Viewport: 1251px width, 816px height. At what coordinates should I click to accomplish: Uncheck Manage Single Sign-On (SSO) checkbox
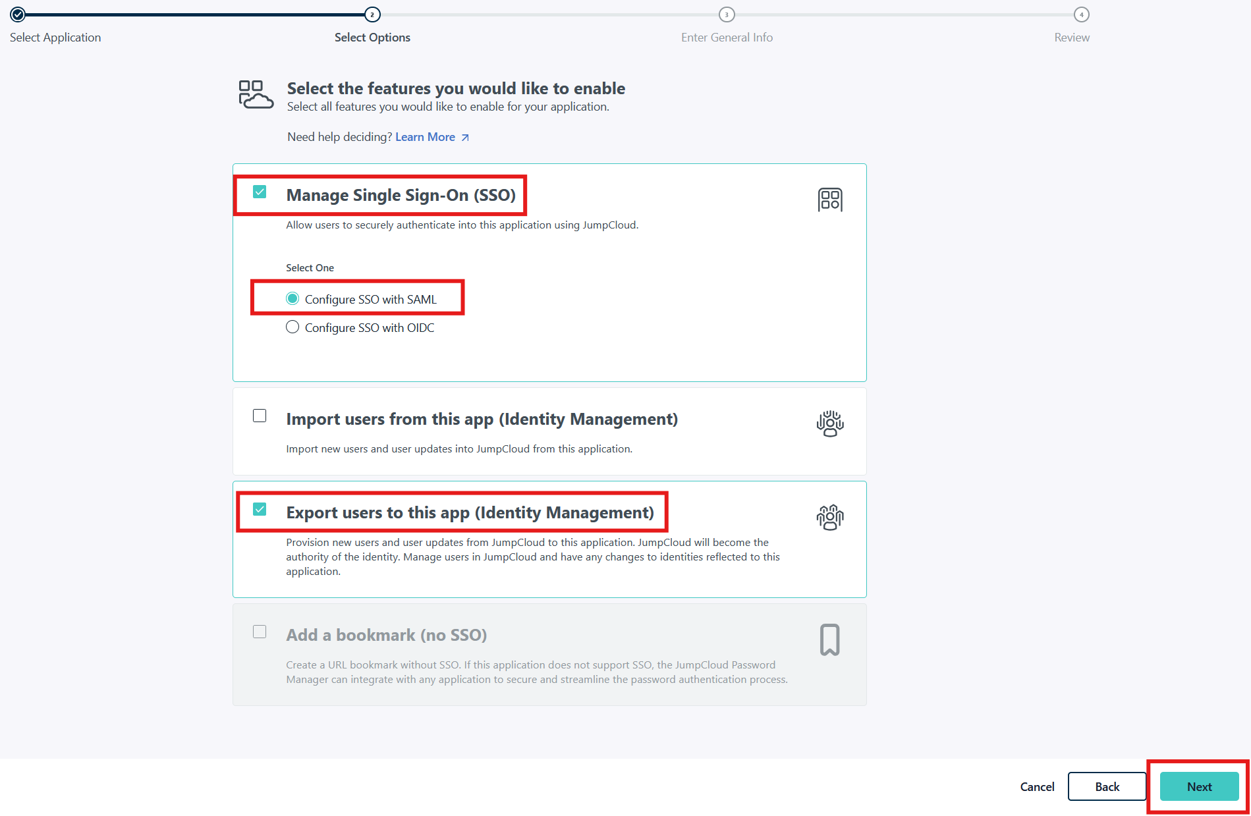[x=260, y=192]
